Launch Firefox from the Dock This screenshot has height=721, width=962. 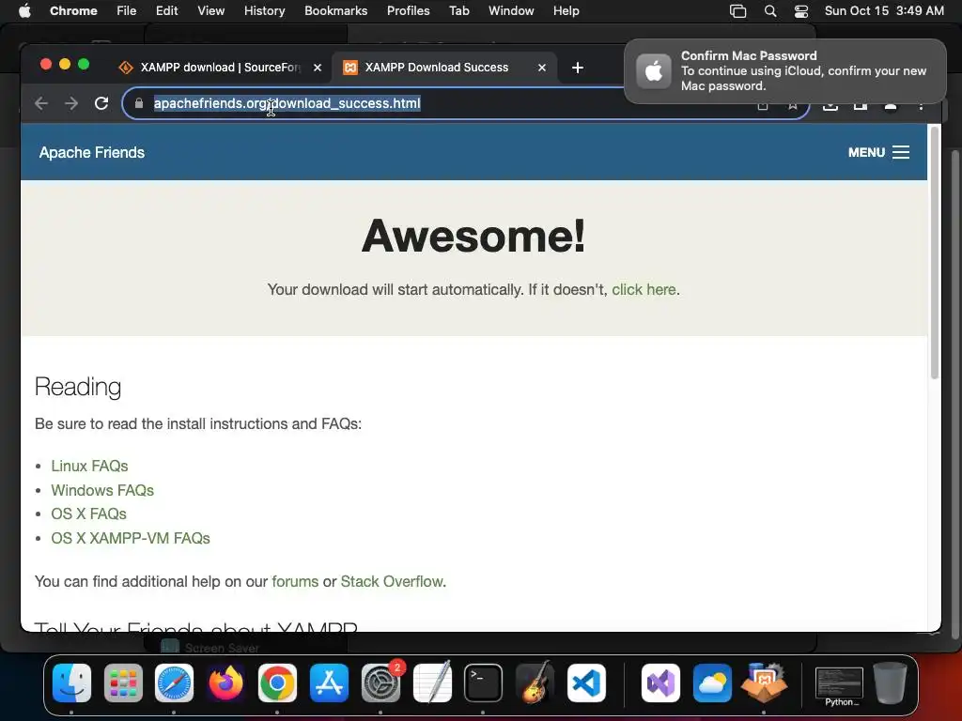click(x=225, y=683)
